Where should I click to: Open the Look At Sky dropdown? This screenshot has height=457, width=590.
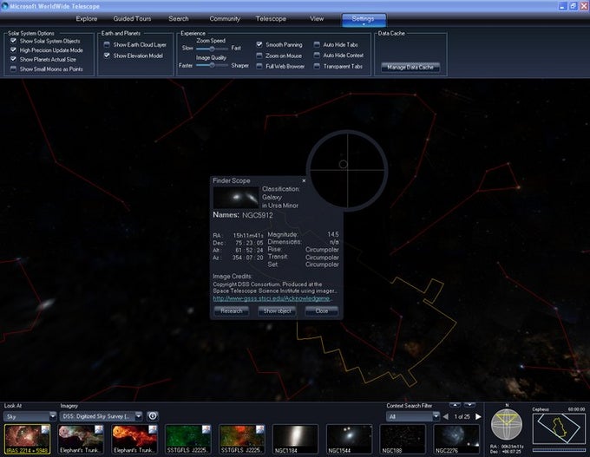30,416
